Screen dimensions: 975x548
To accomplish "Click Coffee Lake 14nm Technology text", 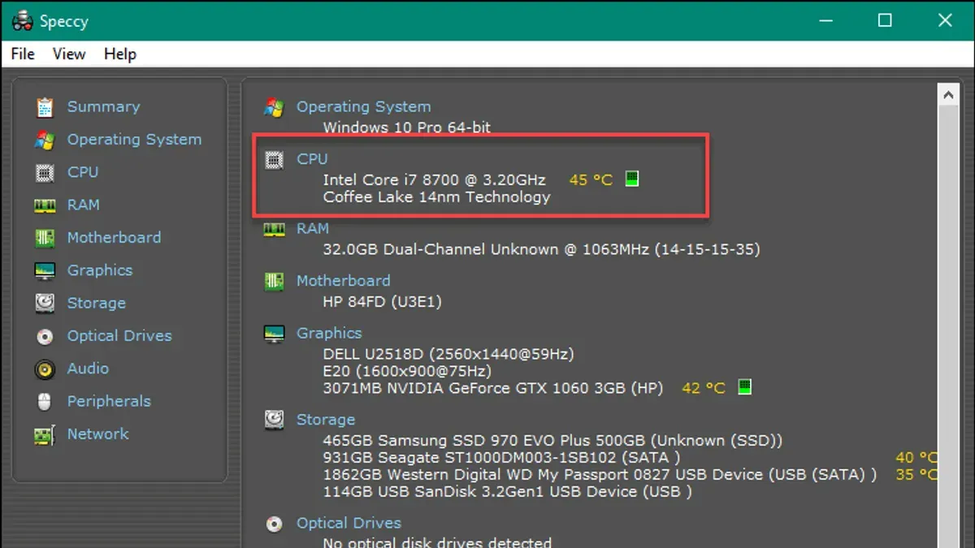I will click(436, 197).
